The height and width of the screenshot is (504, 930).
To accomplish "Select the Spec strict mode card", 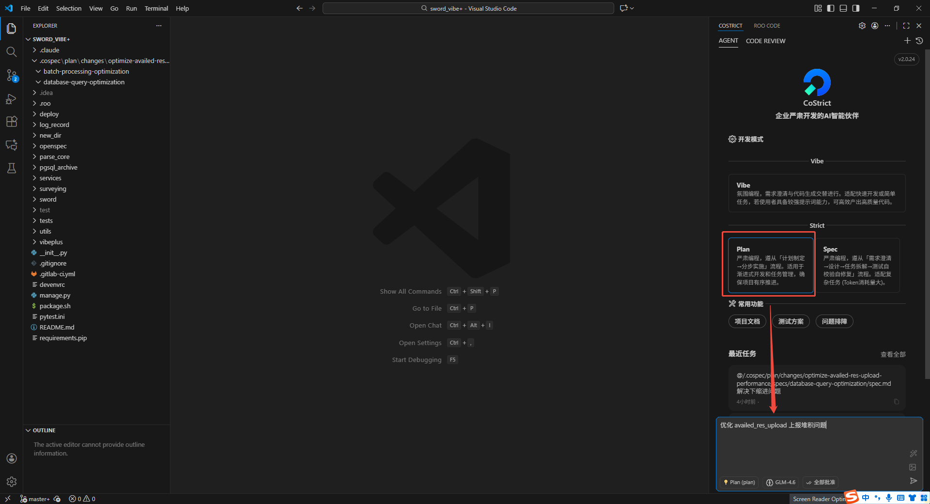I will pos(857,265).
